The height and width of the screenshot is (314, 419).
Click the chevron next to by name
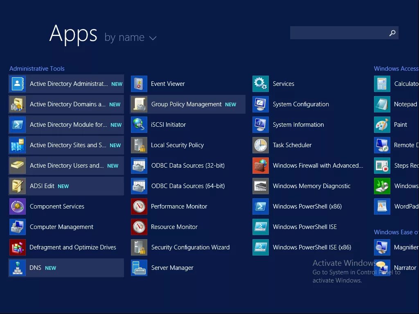(x=153, y=38)
